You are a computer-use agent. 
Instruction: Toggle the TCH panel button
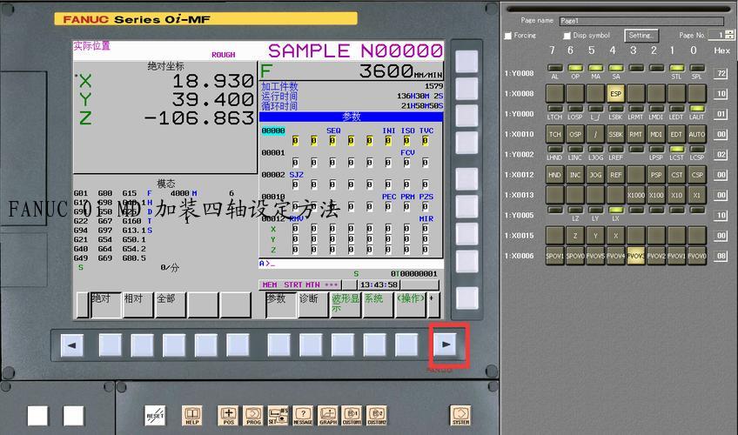click(555, 134)
